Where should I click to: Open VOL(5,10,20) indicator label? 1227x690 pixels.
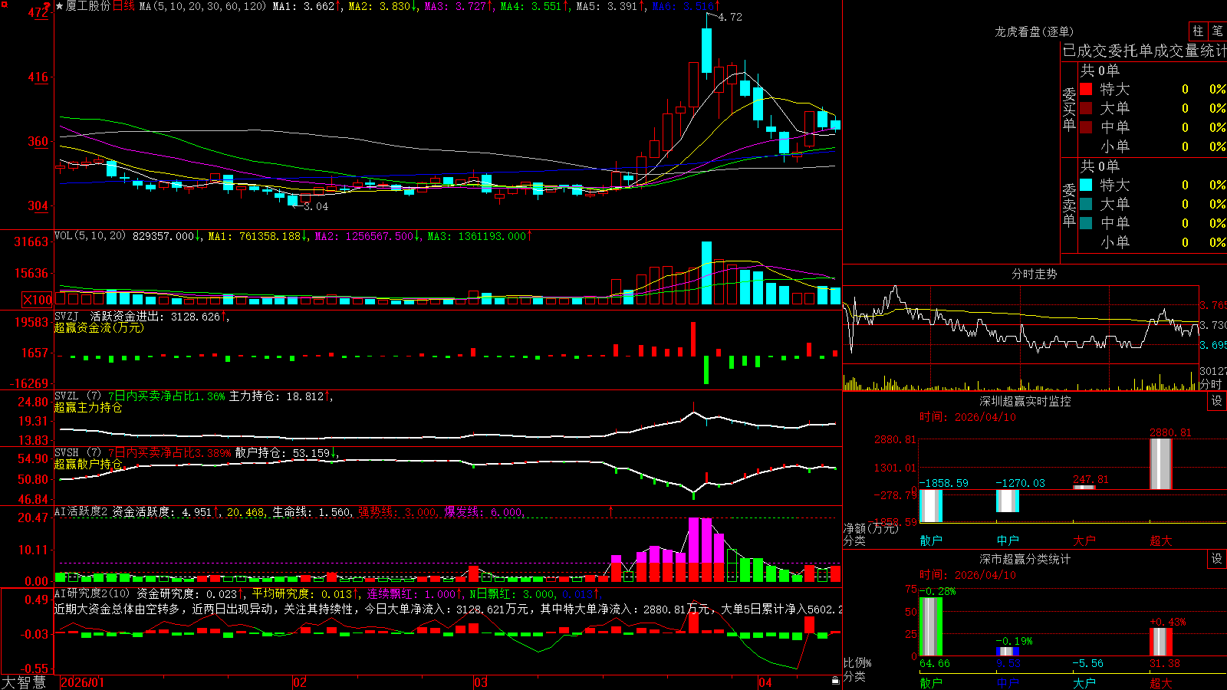90,236
